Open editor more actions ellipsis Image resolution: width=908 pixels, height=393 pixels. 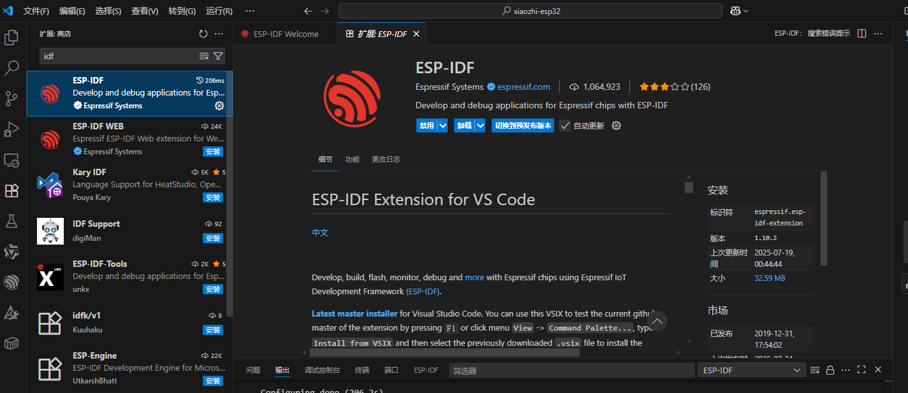tap(878, 34)
